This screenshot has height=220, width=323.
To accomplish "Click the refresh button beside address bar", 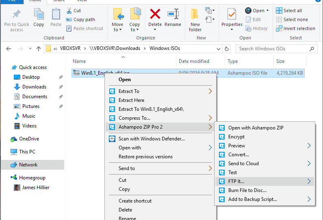I will click(x=227, y=49).
